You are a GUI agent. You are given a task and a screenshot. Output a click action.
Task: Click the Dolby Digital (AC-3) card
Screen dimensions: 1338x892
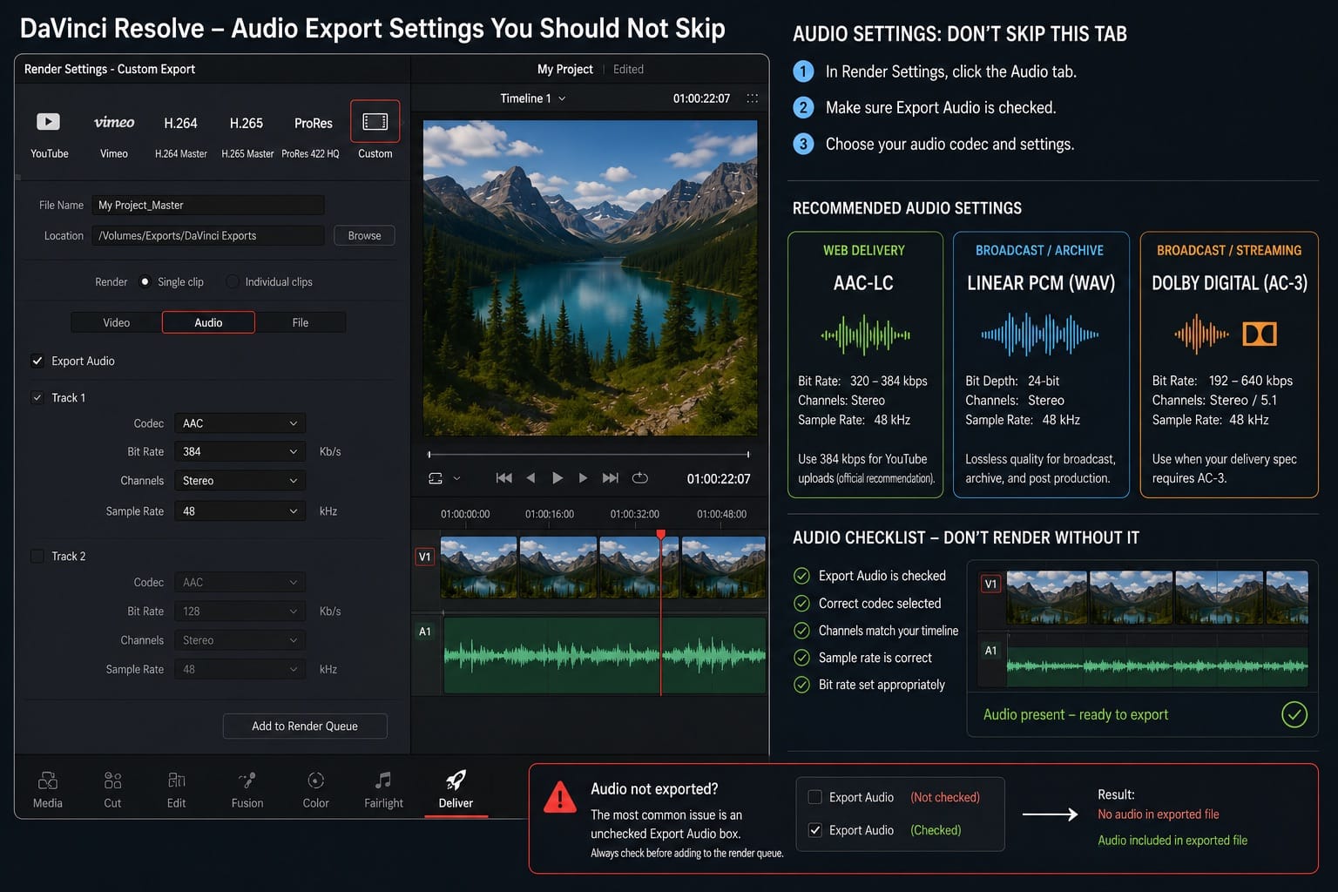click(x=1229, y=364)
